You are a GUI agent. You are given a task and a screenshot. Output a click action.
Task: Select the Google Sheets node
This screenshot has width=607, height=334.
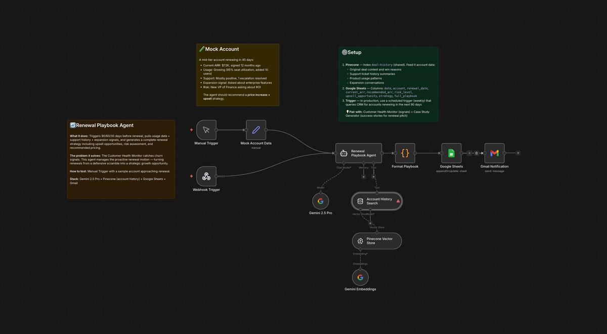point(451,153)
